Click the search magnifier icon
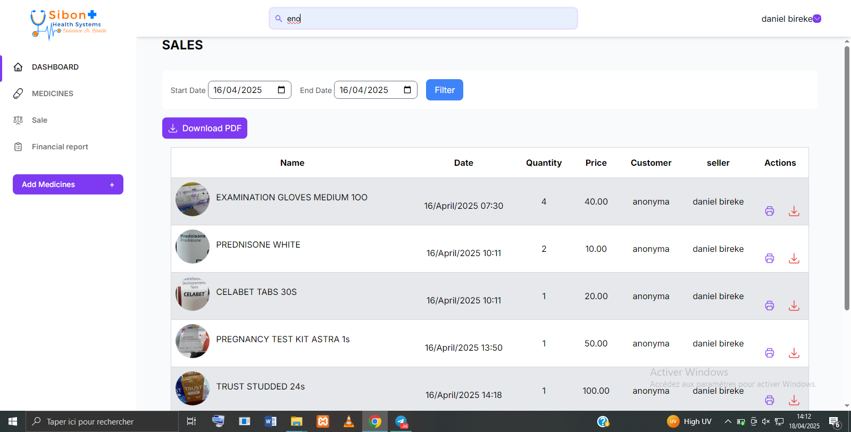 coord(279,19)
